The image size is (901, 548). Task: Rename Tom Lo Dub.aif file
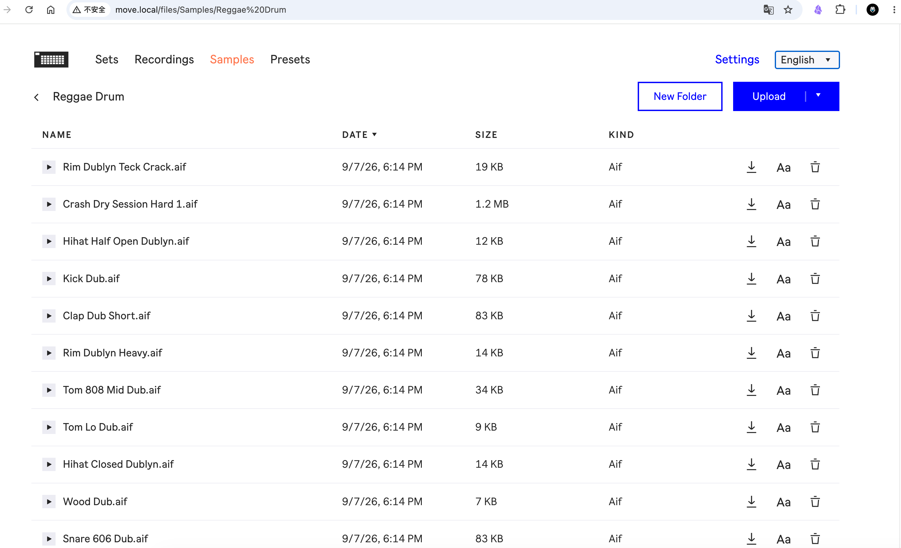784,428
